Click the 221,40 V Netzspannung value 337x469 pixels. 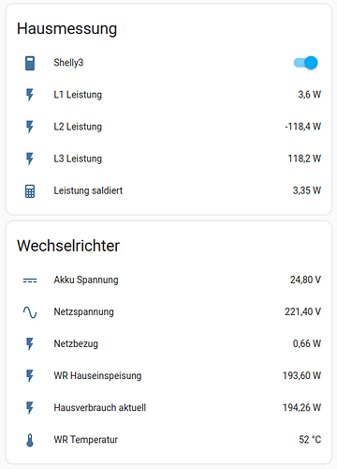coord(302,311)
